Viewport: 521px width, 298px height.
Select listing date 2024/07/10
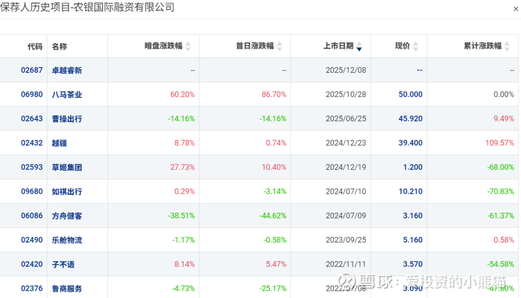pos(346,191)
